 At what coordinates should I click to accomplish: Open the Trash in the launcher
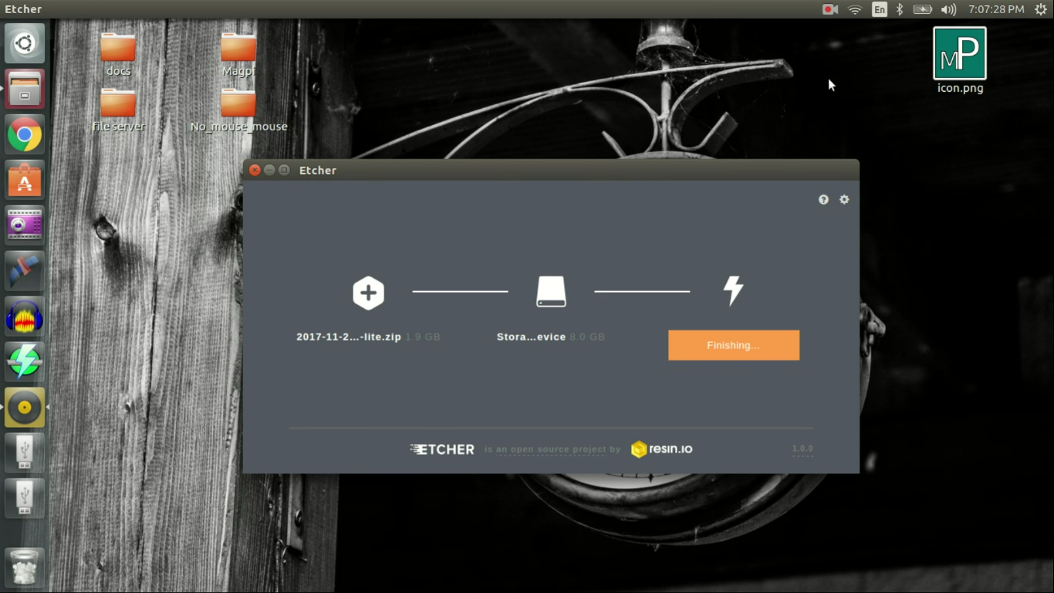(25, 568)
